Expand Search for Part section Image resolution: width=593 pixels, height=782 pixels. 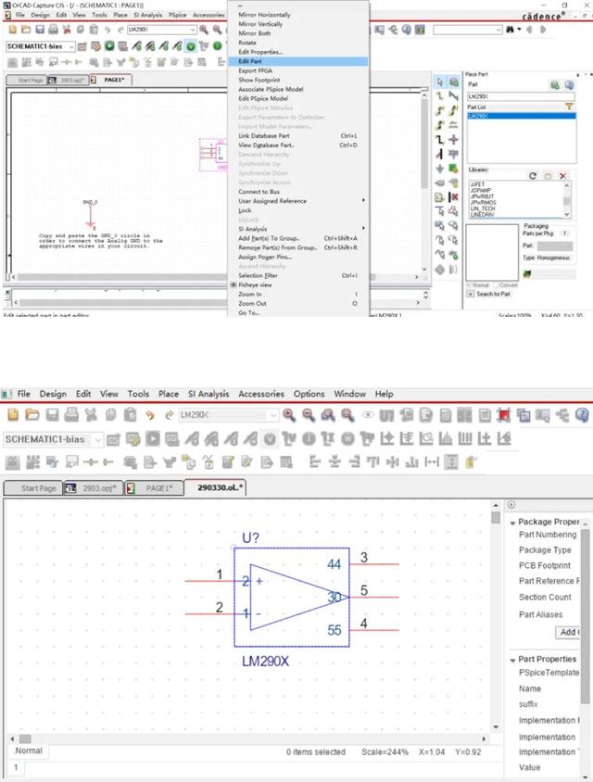(471, 295)
